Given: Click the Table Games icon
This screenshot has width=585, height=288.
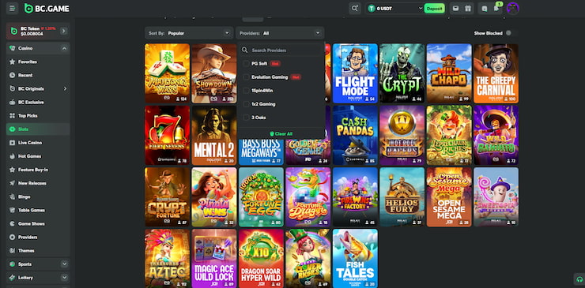Looking at the screenshot, I should click(13, 210).
